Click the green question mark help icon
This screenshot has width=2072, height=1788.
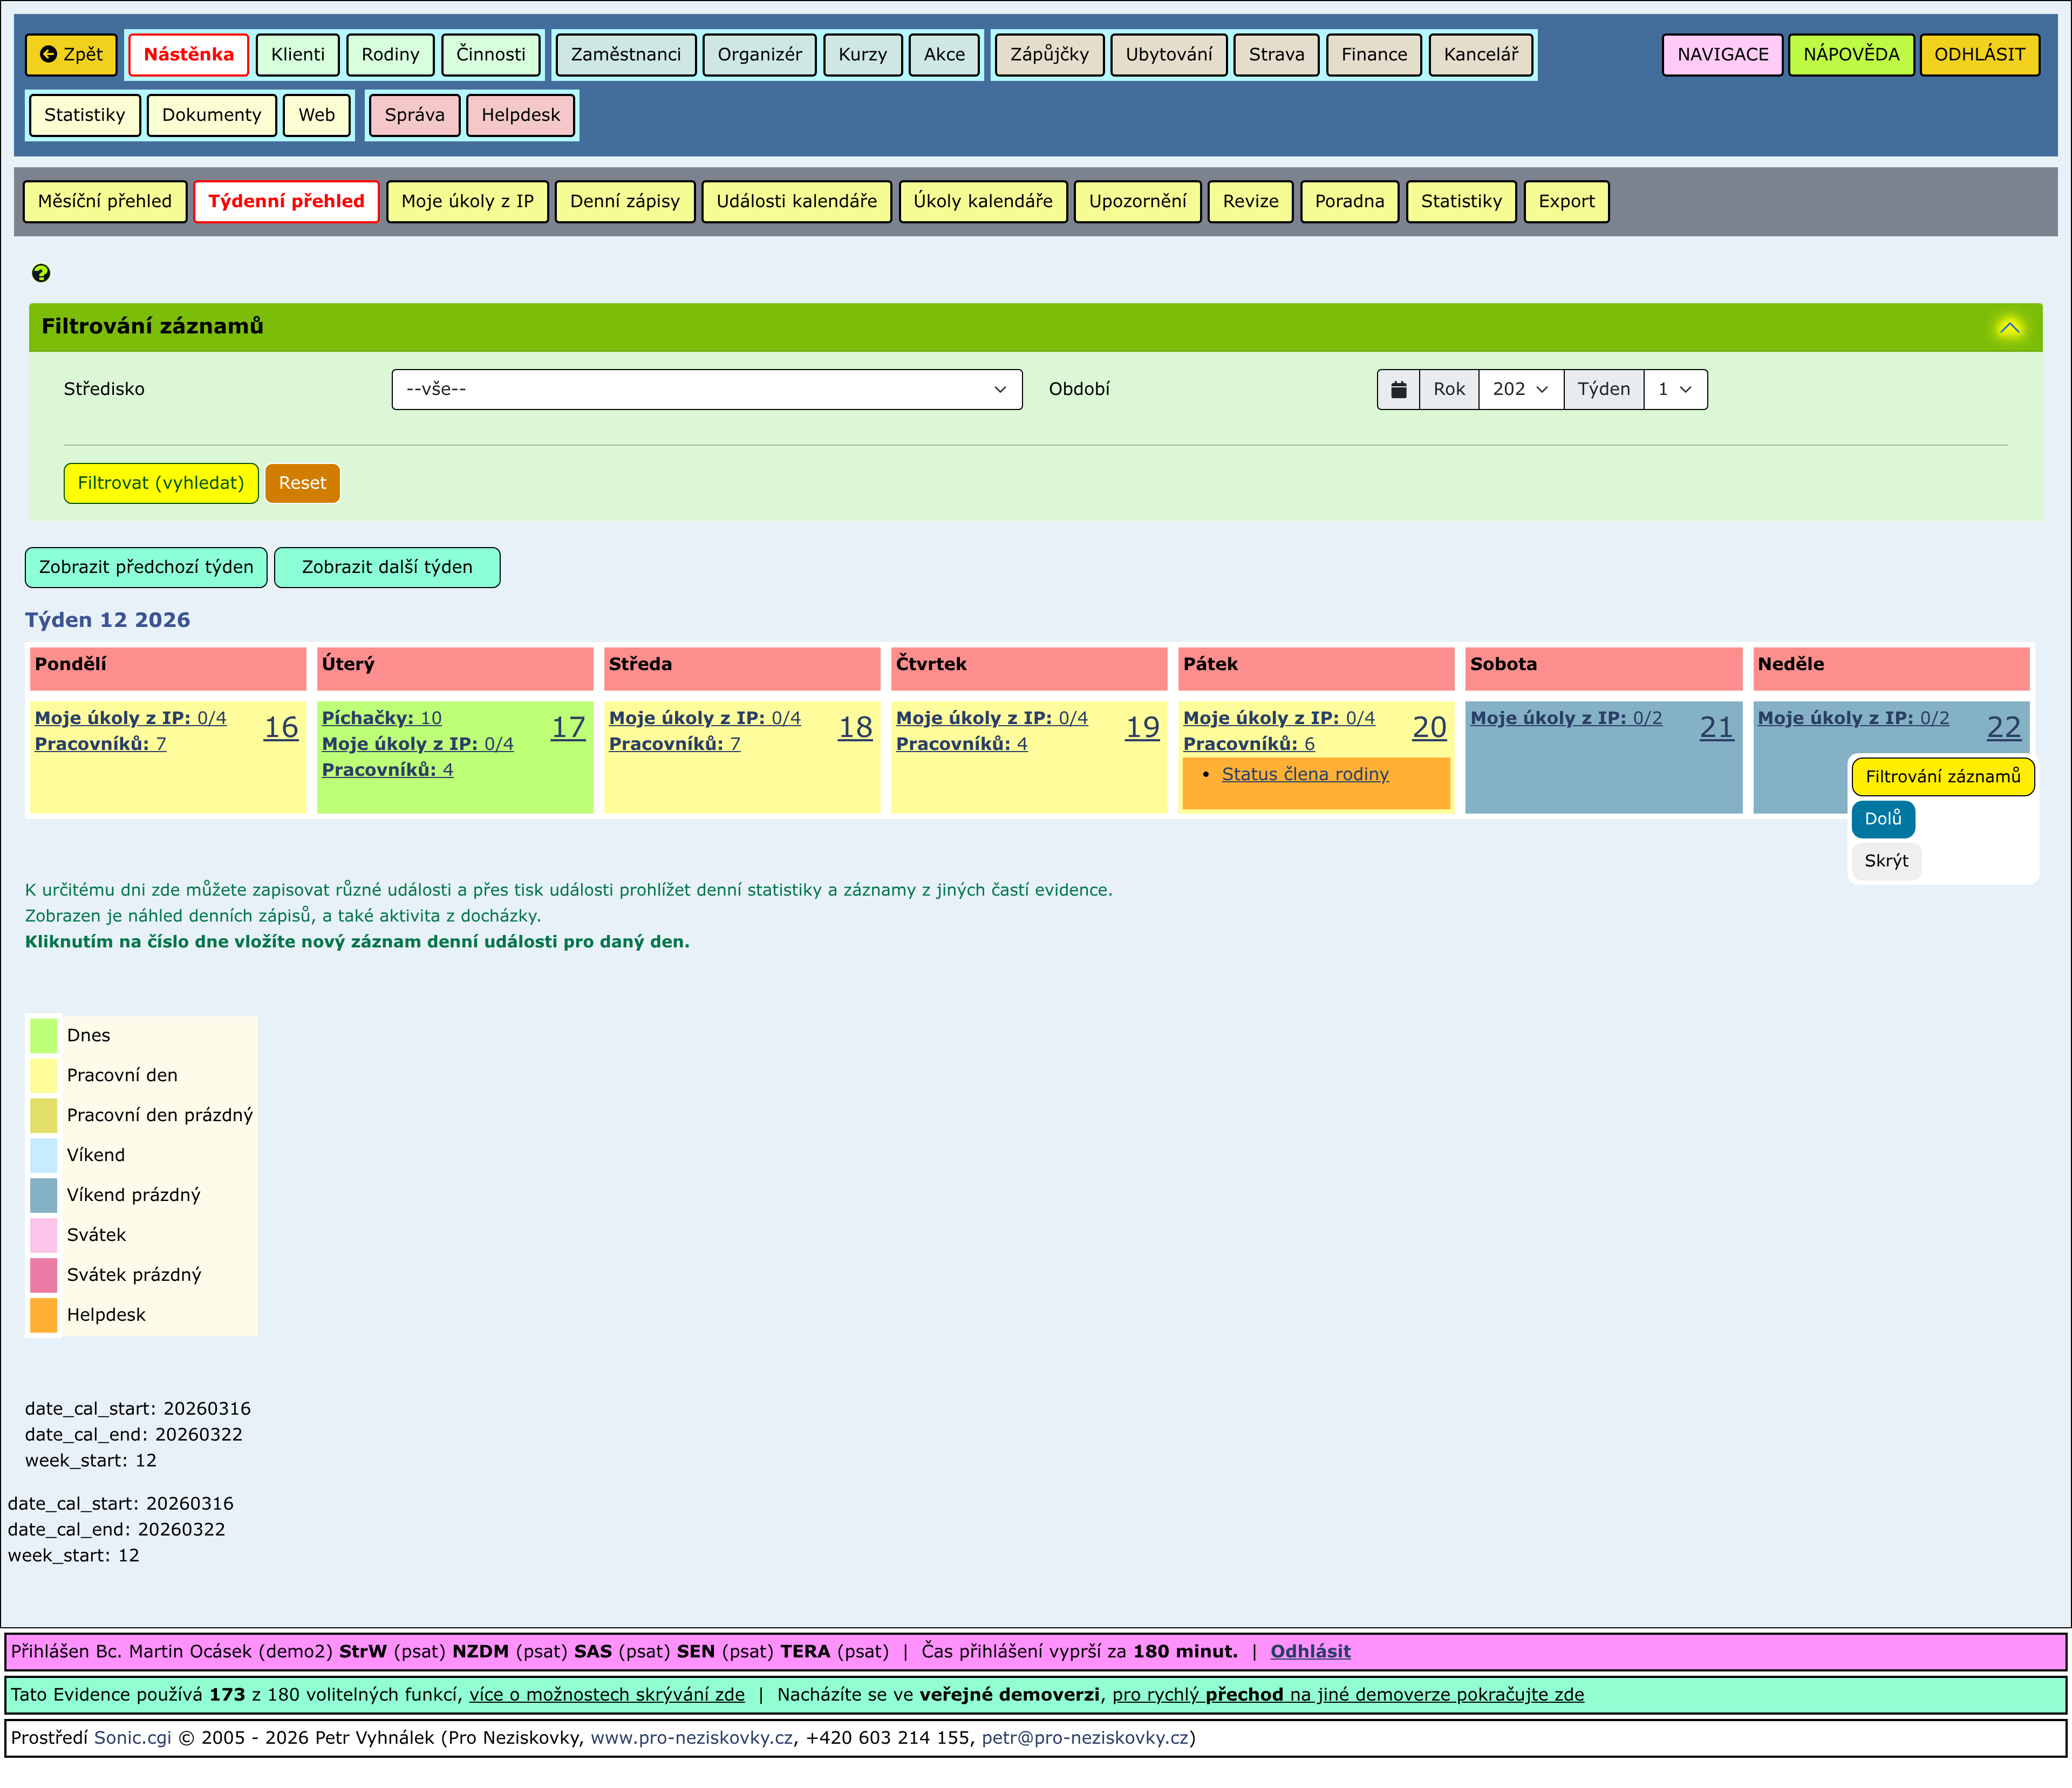click(41, 273)
